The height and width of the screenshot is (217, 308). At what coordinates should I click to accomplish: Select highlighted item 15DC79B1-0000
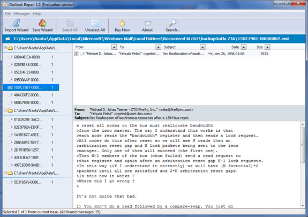point(31,87)
